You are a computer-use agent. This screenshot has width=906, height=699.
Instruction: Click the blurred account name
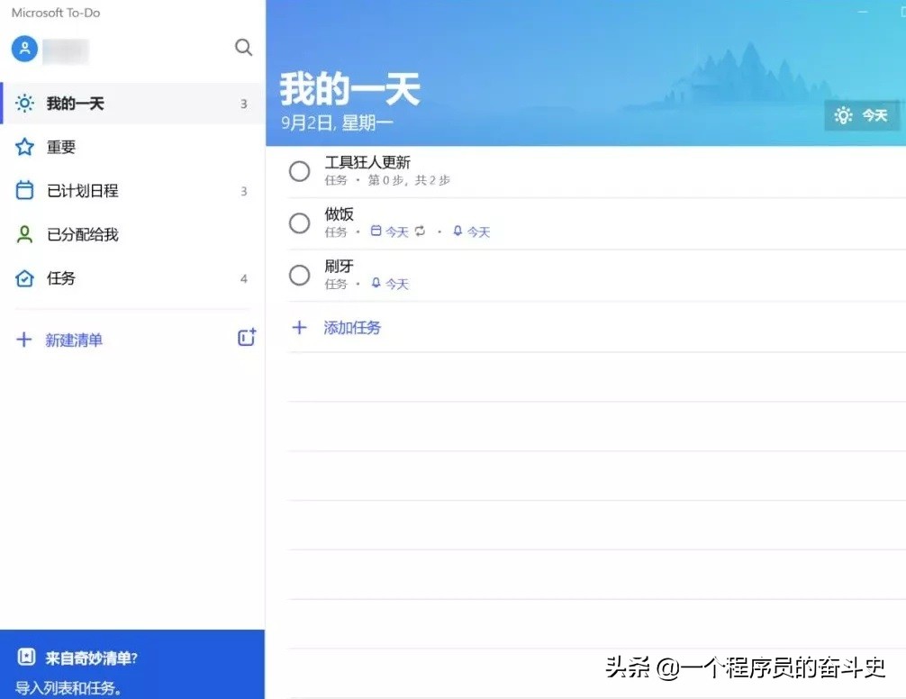pyautogui.click(x=66, y=51)
